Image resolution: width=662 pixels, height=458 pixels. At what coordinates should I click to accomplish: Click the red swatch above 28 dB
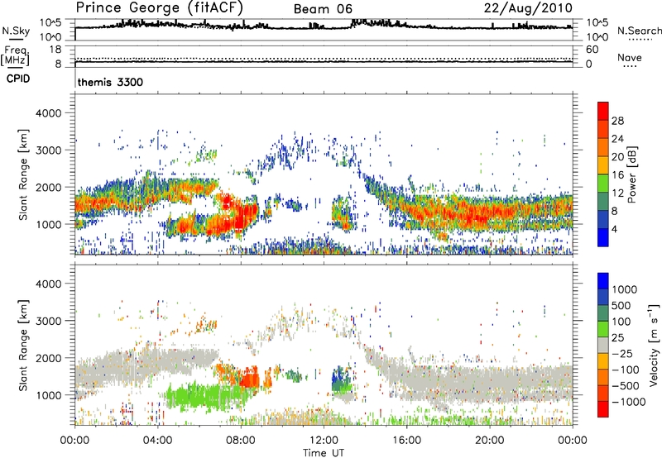(x=603, y=111)
